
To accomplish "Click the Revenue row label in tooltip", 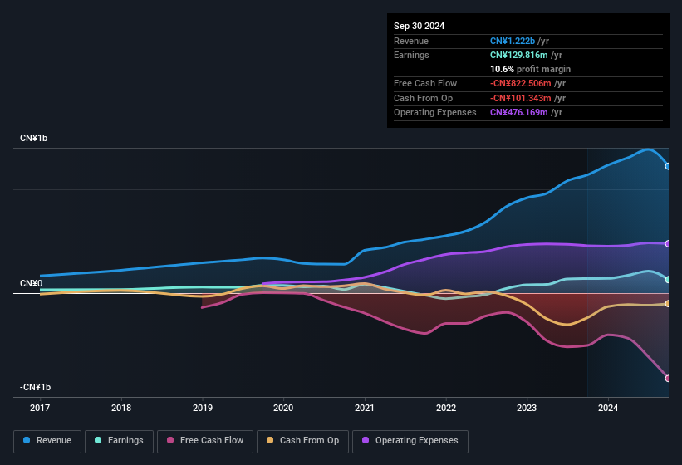I will (x=411, y=41).
